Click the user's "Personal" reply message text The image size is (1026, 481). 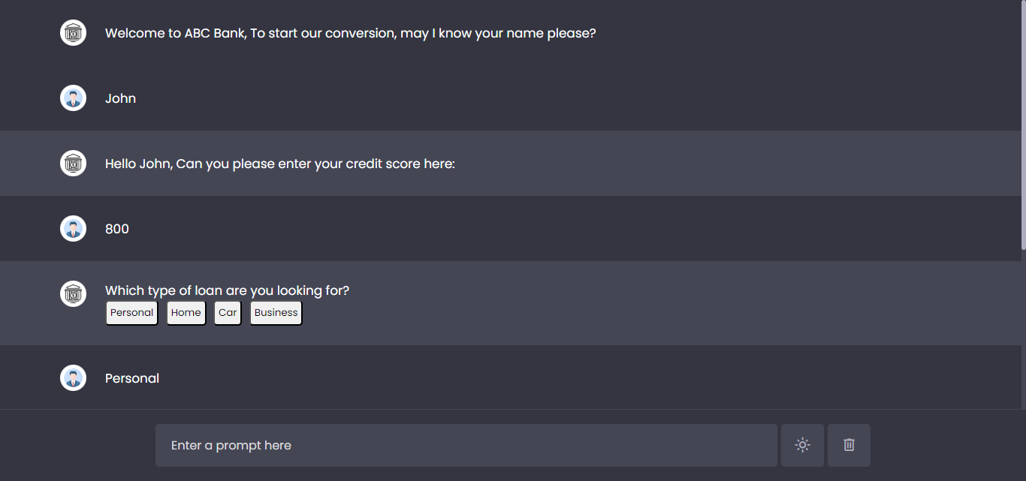point(132,378)
